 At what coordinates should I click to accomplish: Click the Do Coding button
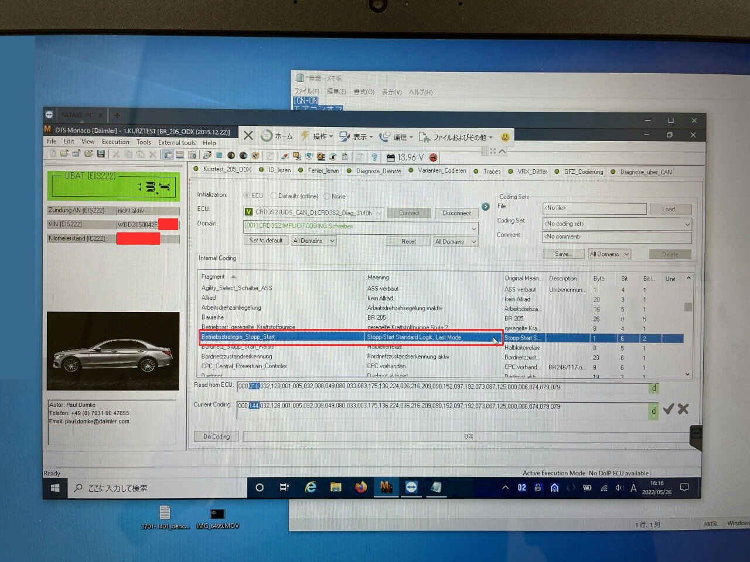[x=216, y=436]
